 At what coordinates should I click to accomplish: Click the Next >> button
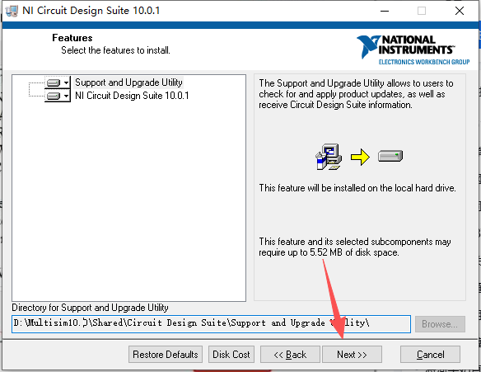click(352, 355)
